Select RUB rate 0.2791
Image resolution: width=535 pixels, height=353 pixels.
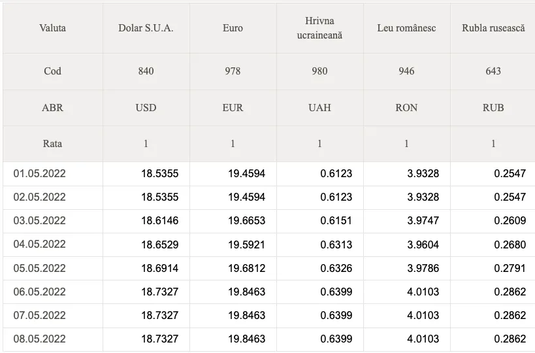tap(510, 268)
